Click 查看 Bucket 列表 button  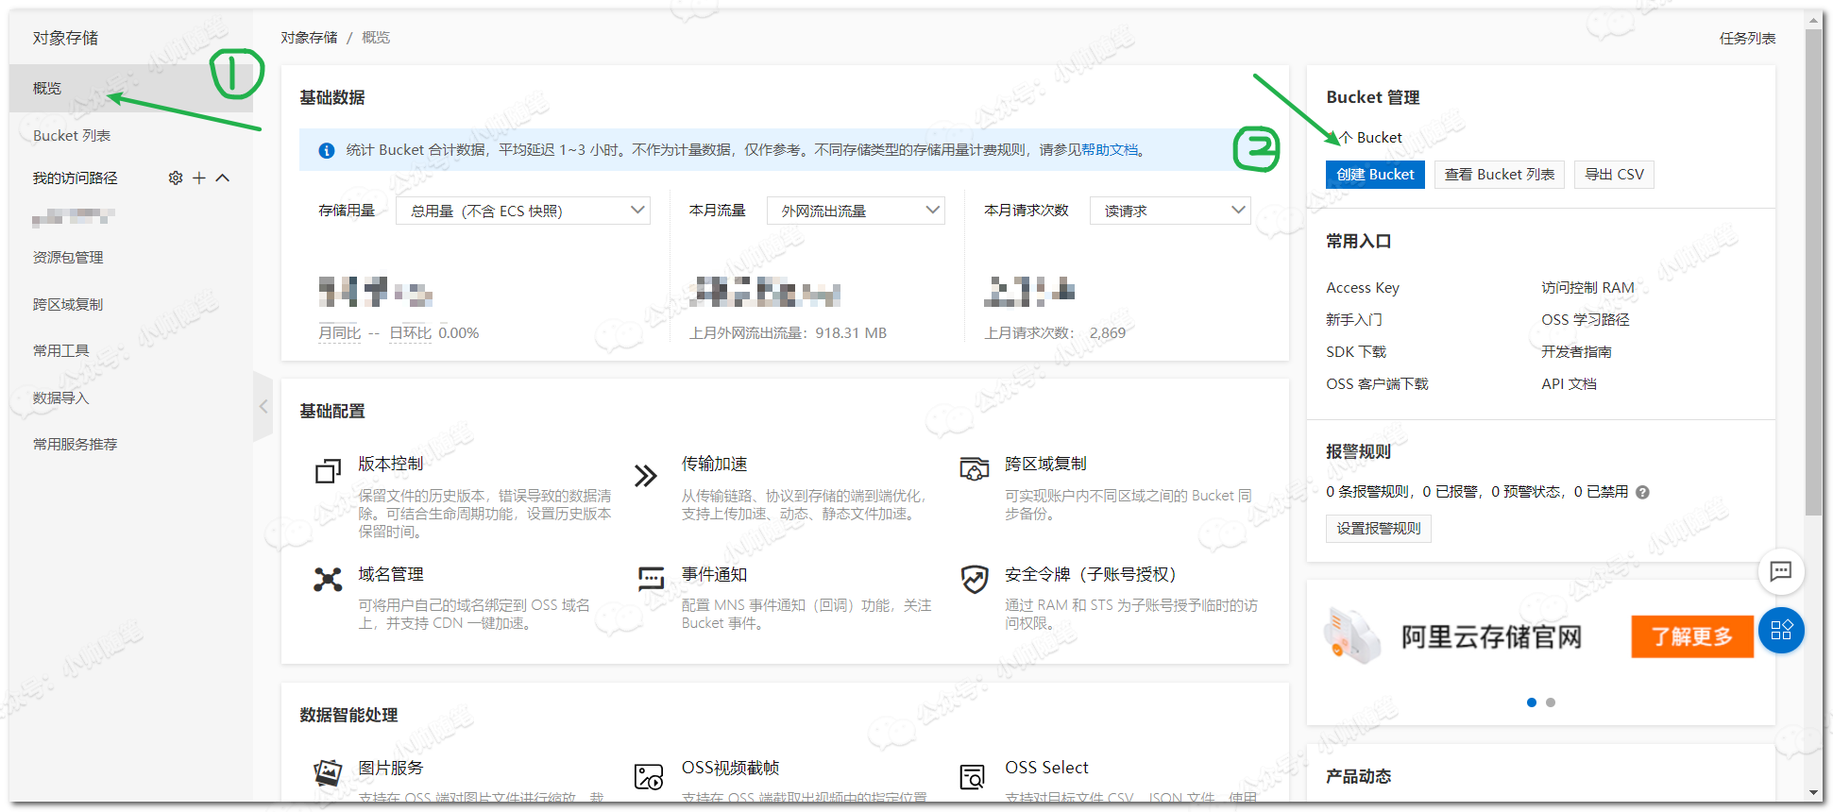pos(1500,175)
